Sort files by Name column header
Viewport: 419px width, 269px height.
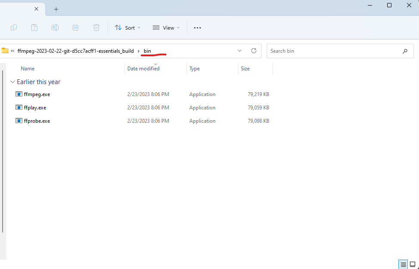[x=28, y=69]
